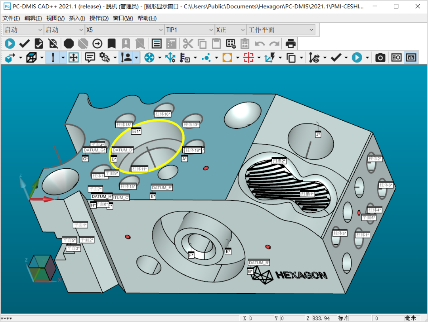
Task: Toggle the probe stylus mode button
Action: 53,57
